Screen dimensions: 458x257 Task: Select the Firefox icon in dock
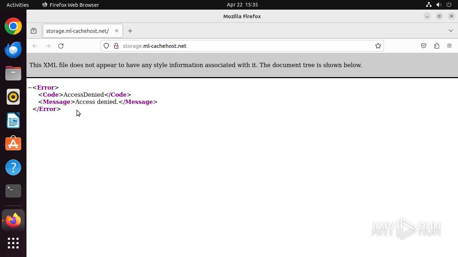coord(13,221)
